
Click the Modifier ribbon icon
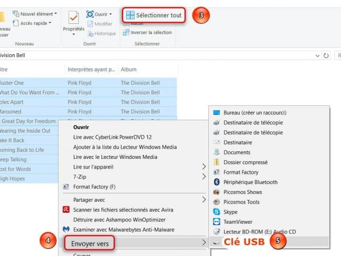click(90, 24)
